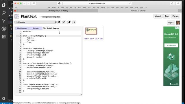The height and width of the screenshot is (104, 185).
Task: Toggle Safari sidebar button
Action: pos(34,3)
